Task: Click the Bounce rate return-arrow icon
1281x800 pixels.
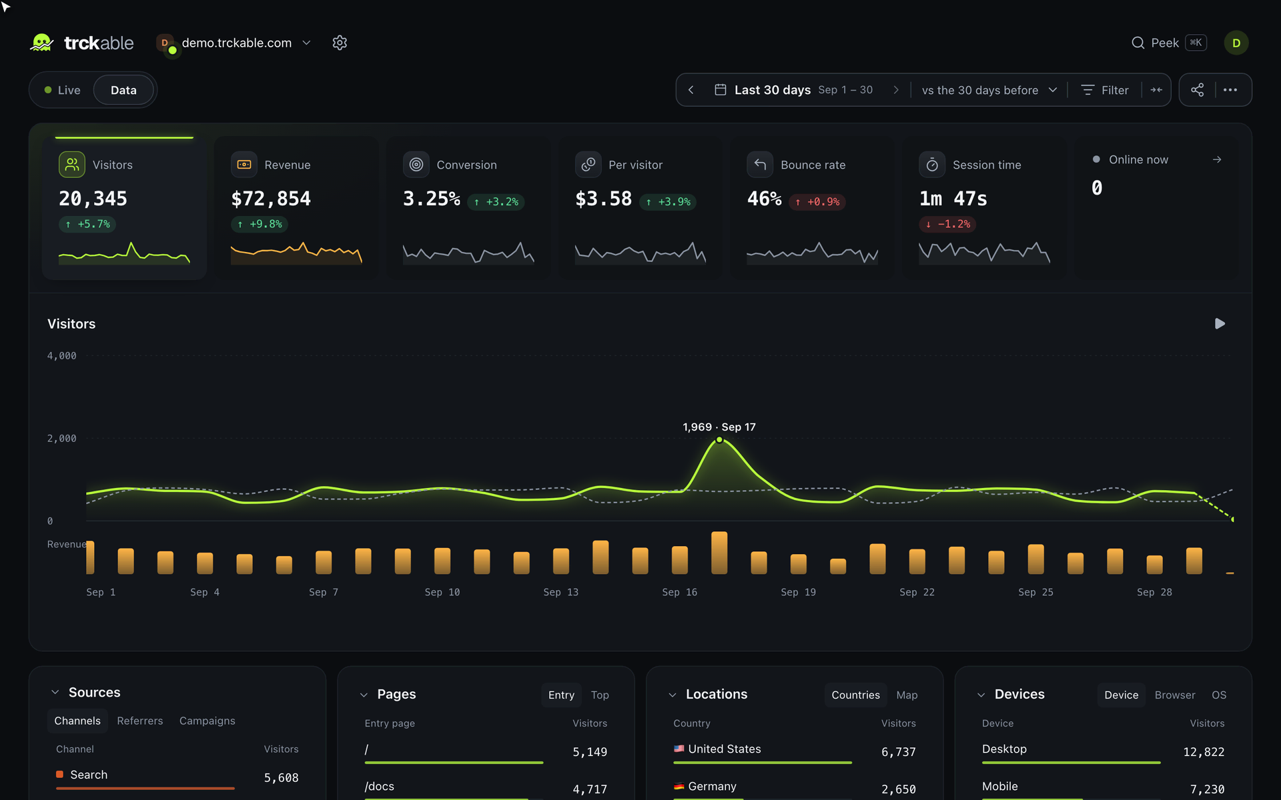Action: (x=760, y=165)
